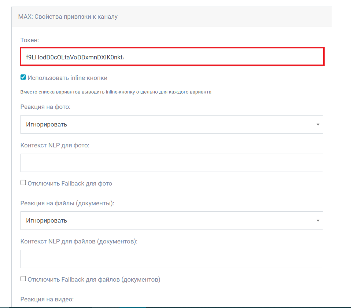Image resolution: width=351 pixels, height=308 pixels.
Task: Click the "Реакция на фото:" label
Action: [45, 107]
